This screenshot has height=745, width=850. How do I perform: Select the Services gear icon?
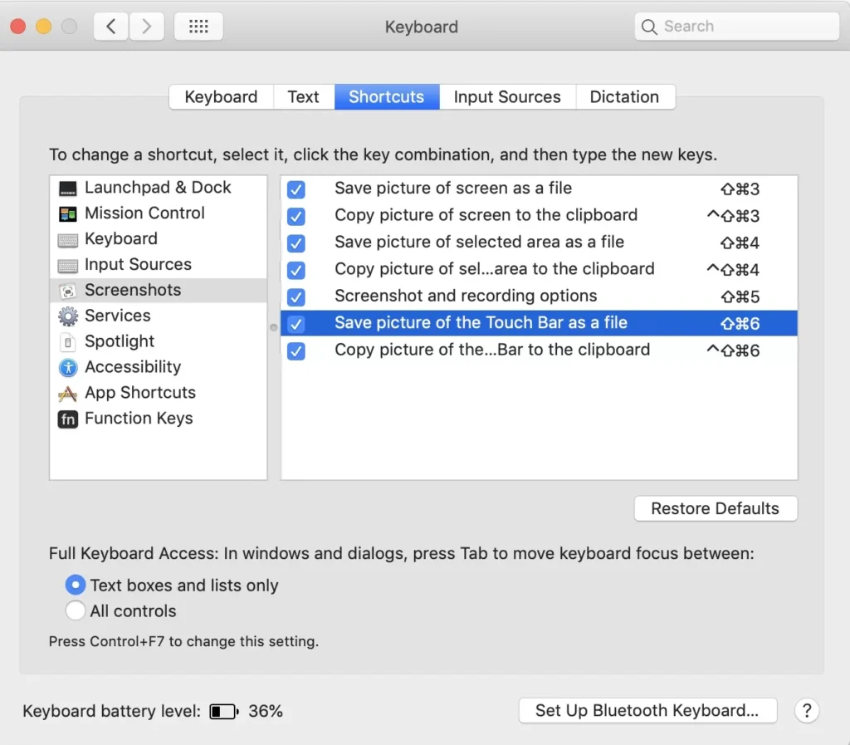pos(68,316)
